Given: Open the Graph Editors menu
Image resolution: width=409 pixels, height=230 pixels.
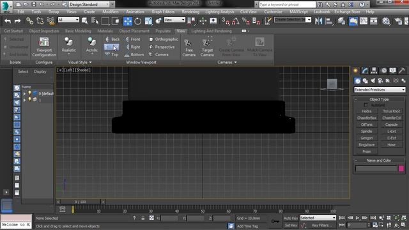Looking at the screenshot, I should point(163,11).
